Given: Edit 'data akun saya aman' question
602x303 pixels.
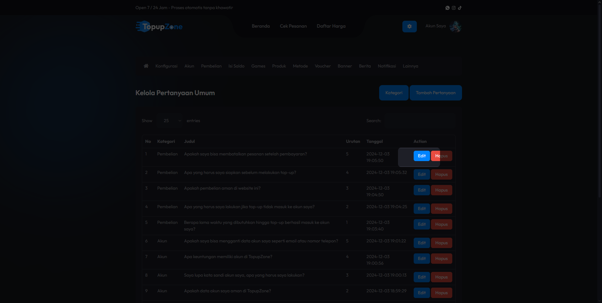Looking at the screenshot, I should pos(422,293).
